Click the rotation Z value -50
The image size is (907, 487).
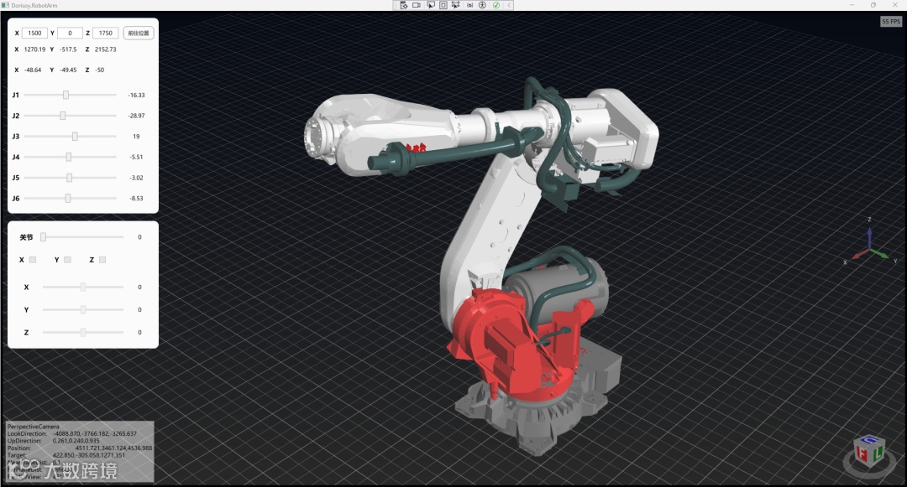pos(100,70)
